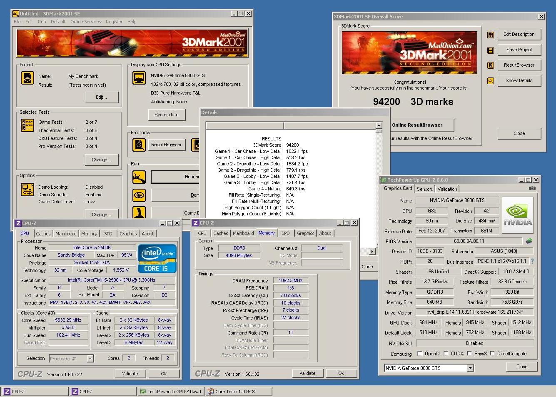Click the 3DMark2001 banner in main window
Viewport: 556px width, 397px height.
point(132,43)
